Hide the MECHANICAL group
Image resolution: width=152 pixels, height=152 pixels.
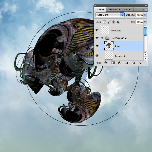click(x=97, y=38)
